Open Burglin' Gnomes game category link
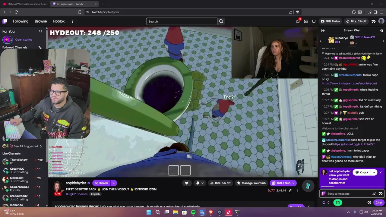The width and height of the screenshot is (386, 217). coord(77,194)
